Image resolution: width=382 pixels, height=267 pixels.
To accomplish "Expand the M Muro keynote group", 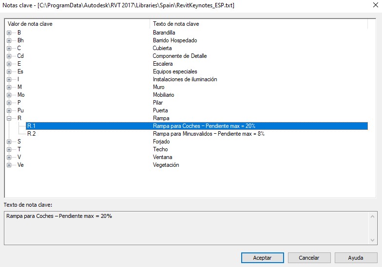I will [9, 87].
